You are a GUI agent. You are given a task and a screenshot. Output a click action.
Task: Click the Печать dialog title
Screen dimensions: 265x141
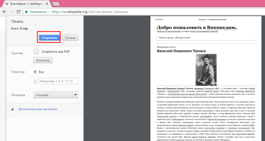tap(17, 21)
